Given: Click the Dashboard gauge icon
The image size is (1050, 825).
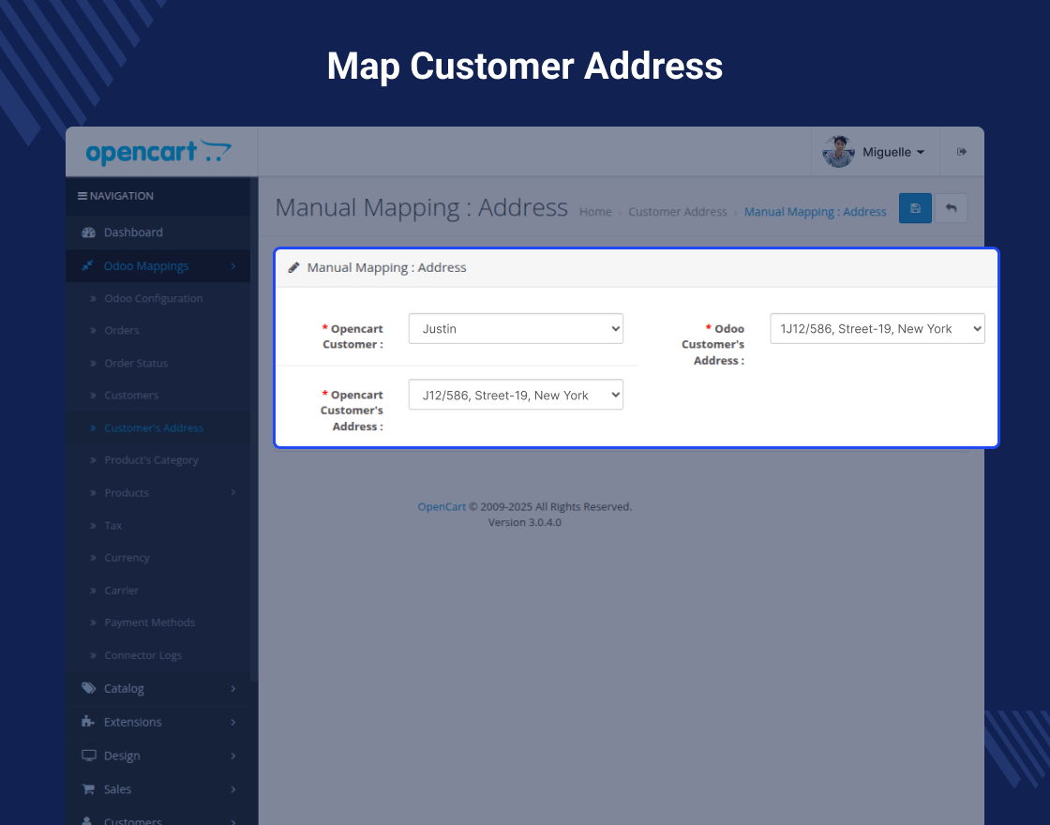Looking at the screenshot, I should pos(88,232).
